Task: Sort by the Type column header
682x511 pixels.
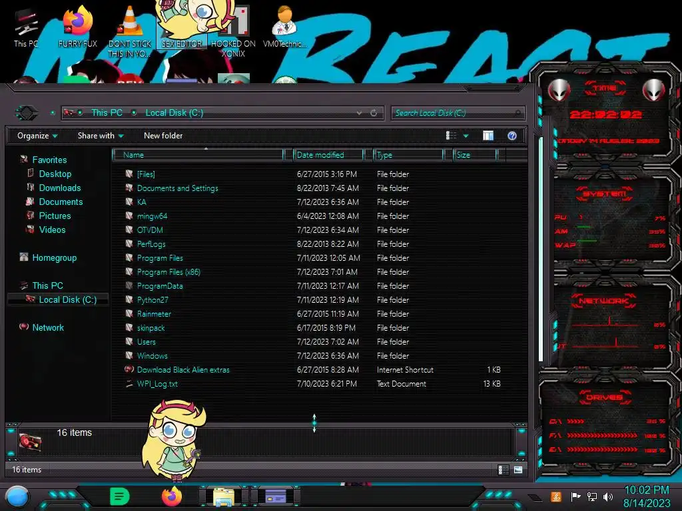Action: click(x=408, y=155)
